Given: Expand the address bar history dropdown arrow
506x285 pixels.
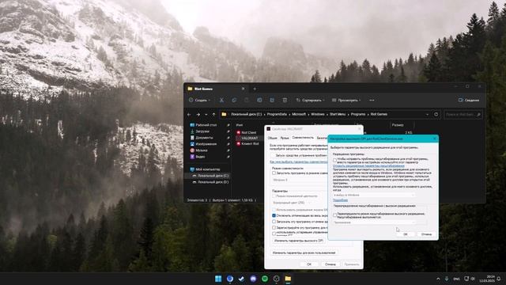Looking at the screenshot, I should (427, 114).
